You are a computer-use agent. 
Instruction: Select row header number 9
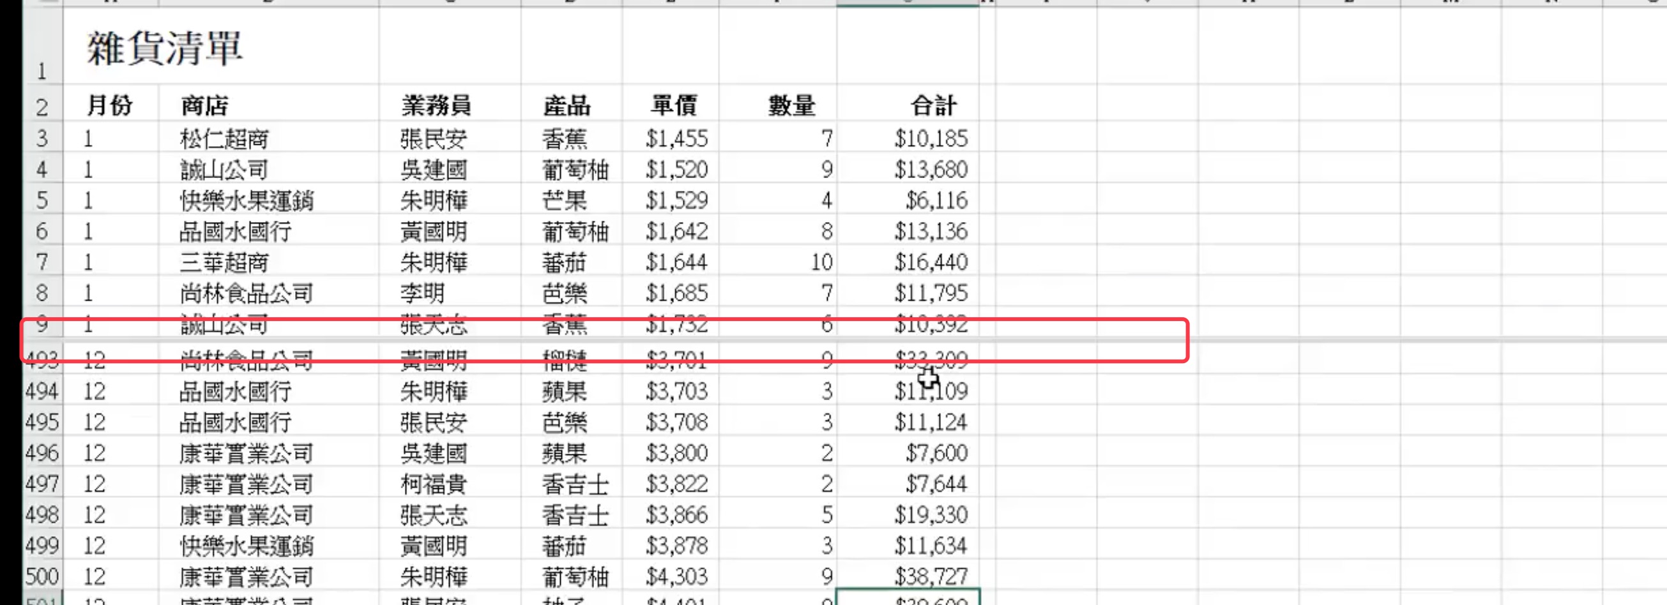point(42,326)
